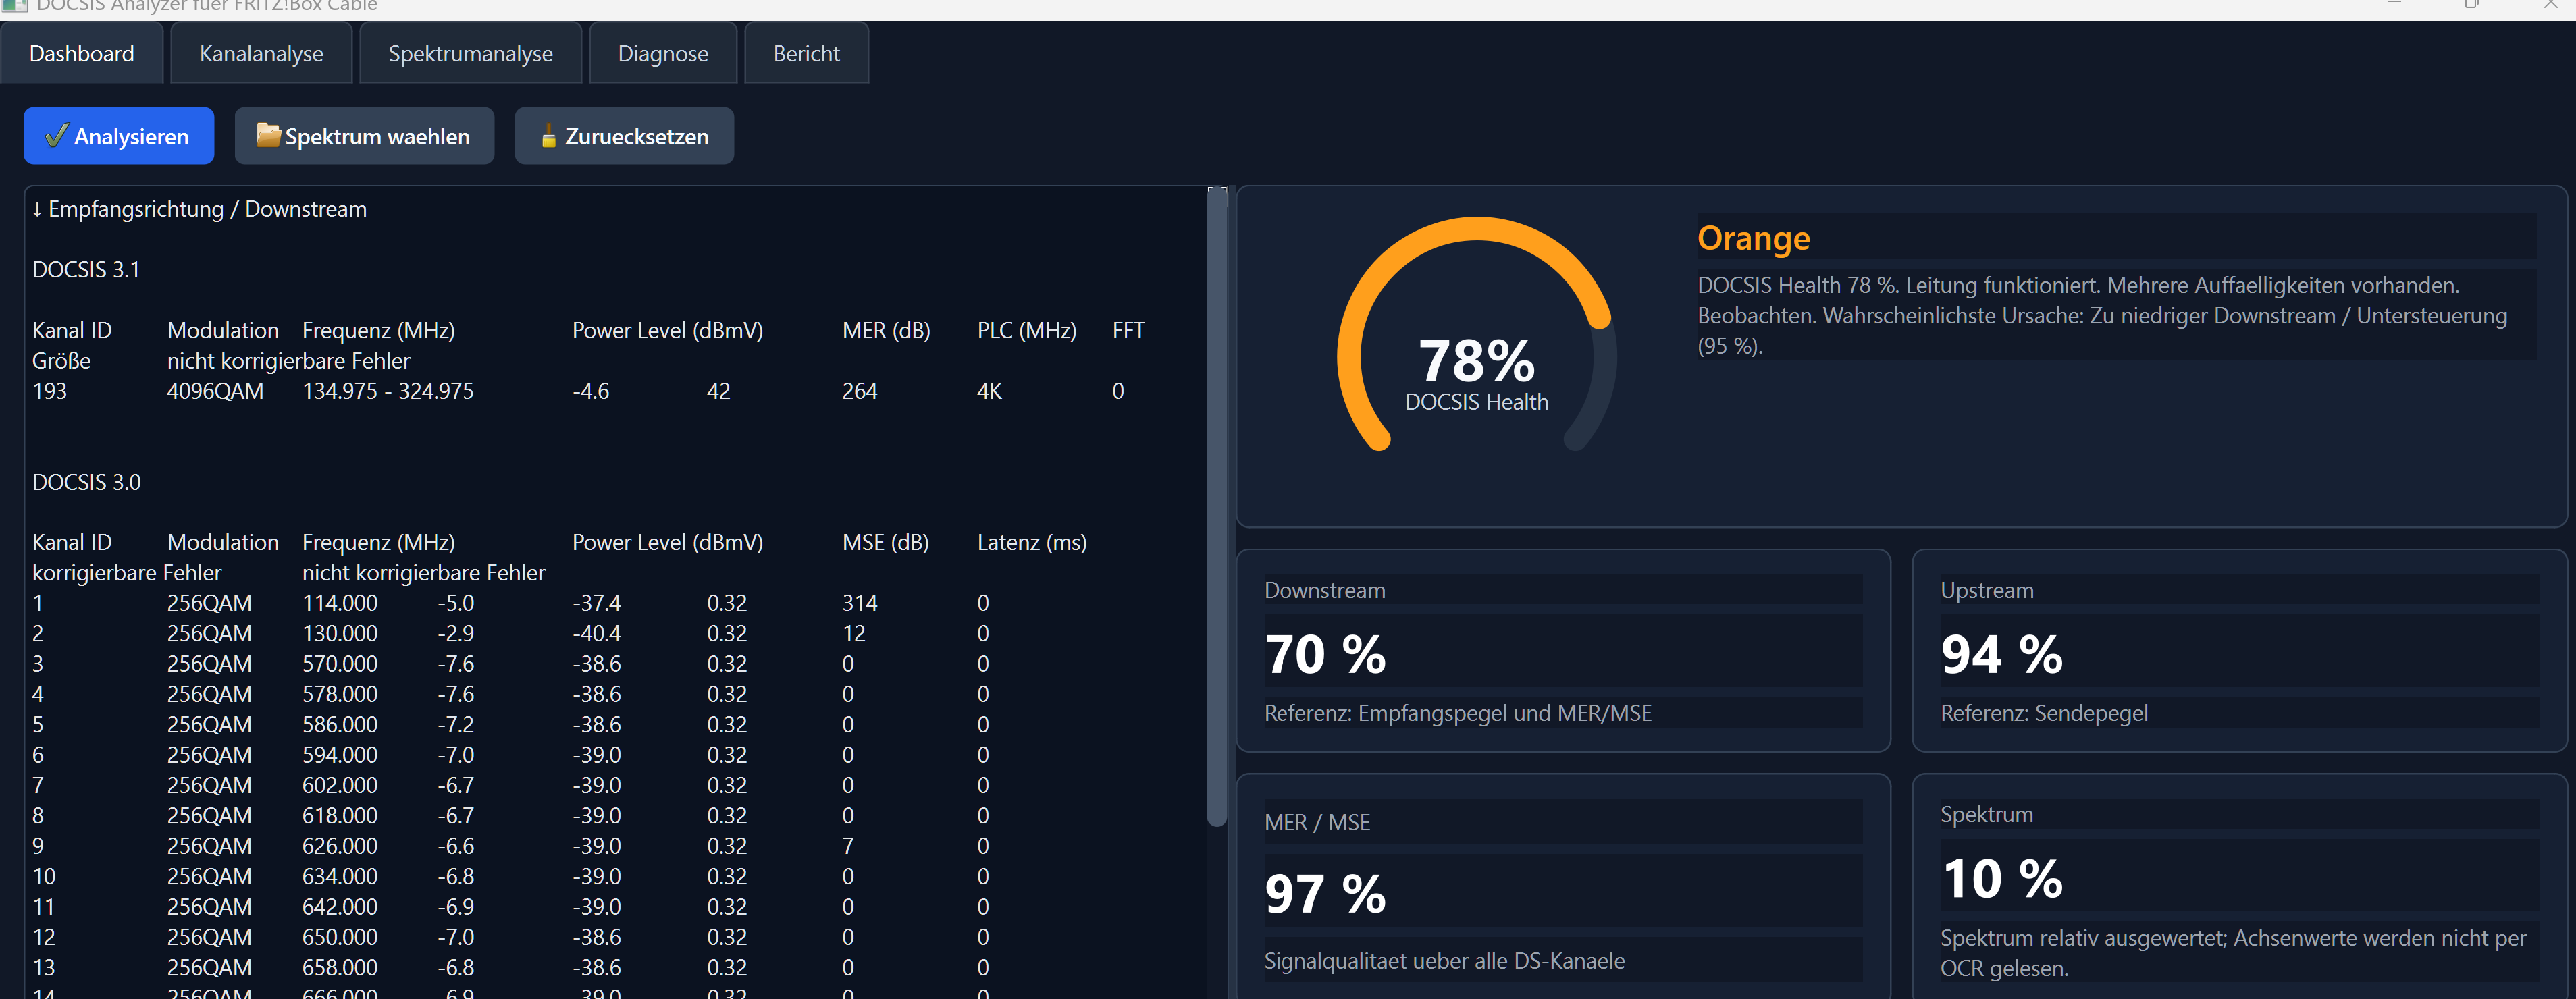
Task: Go to the Diagnose tab
Action: (663, 54)
